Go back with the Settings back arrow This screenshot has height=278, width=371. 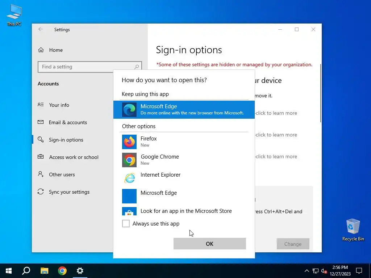(41, 29)
